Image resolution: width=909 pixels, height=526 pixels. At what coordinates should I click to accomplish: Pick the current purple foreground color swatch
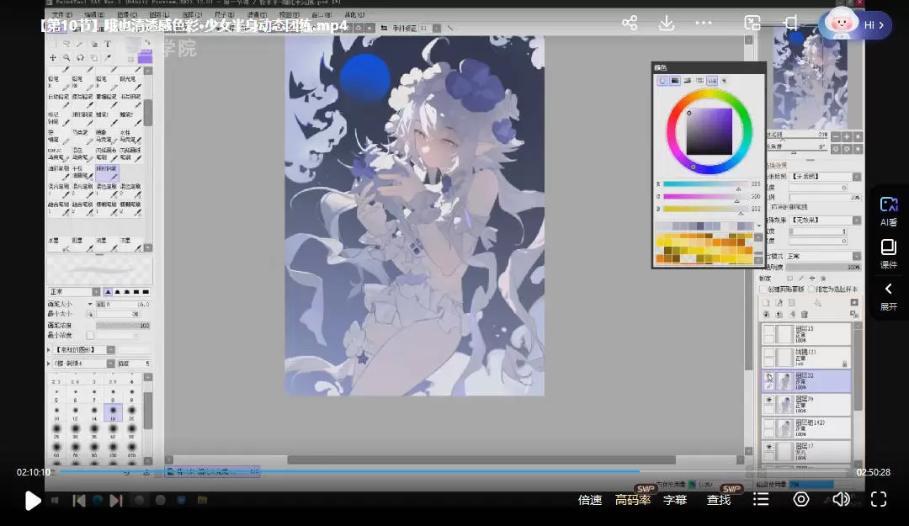[x=145, y=57]
